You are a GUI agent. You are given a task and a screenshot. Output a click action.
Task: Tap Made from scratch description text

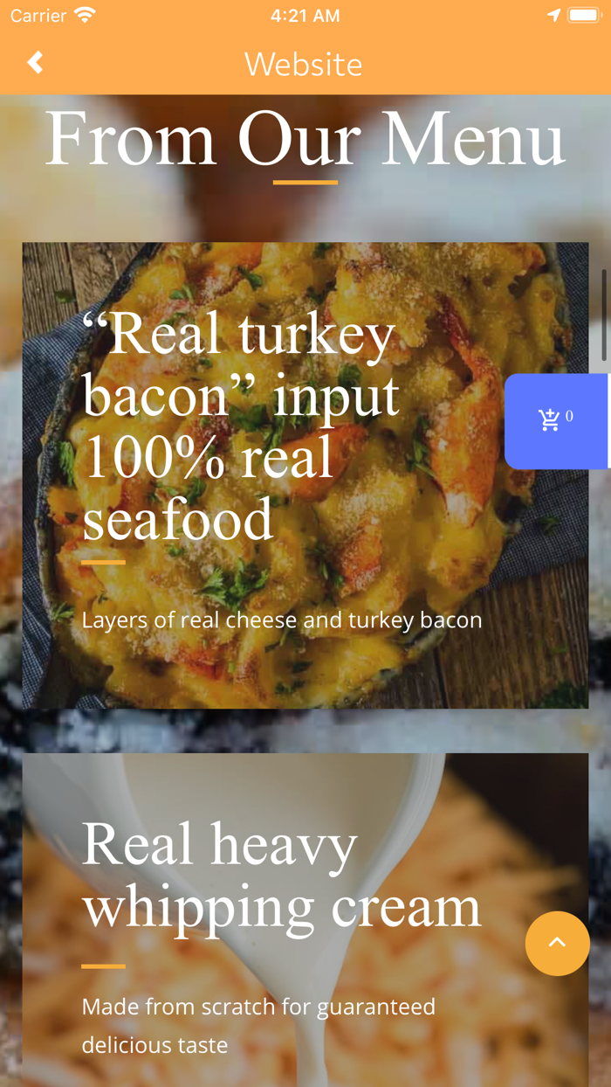pyautogui.click(x=258, y=1026)
